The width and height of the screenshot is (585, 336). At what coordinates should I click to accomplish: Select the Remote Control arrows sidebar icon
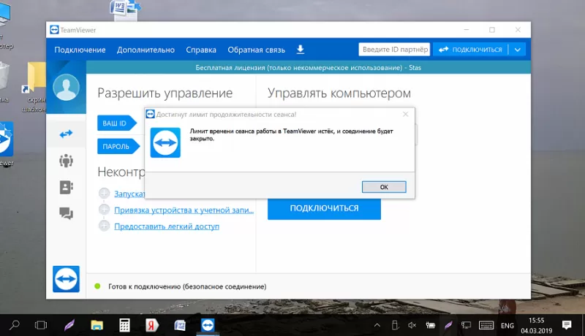pos(66,134)
